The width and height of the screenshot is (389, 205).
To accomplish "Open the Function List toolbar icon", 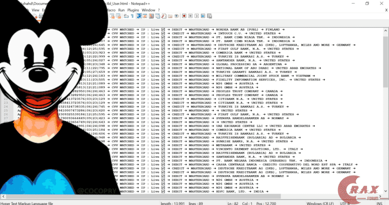I will 164,16.
